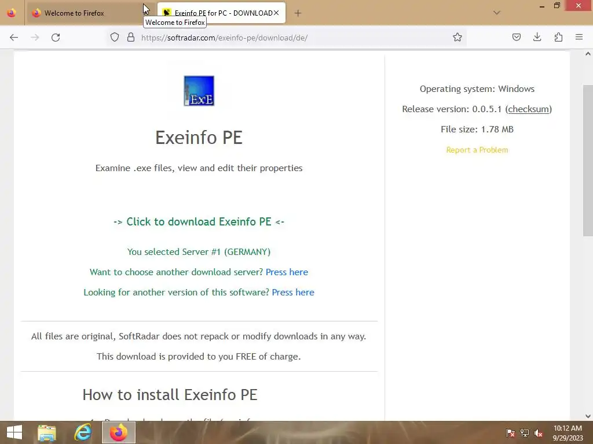Screen dimensions: 593x444
Task: Open the Windows Start menu
Action: [14, 432]
